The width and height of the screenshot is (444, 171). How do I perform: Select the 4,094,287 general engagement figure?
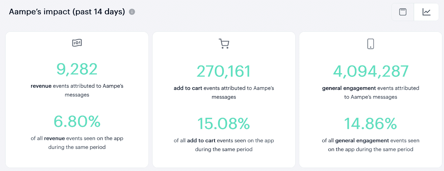(371, 71)
